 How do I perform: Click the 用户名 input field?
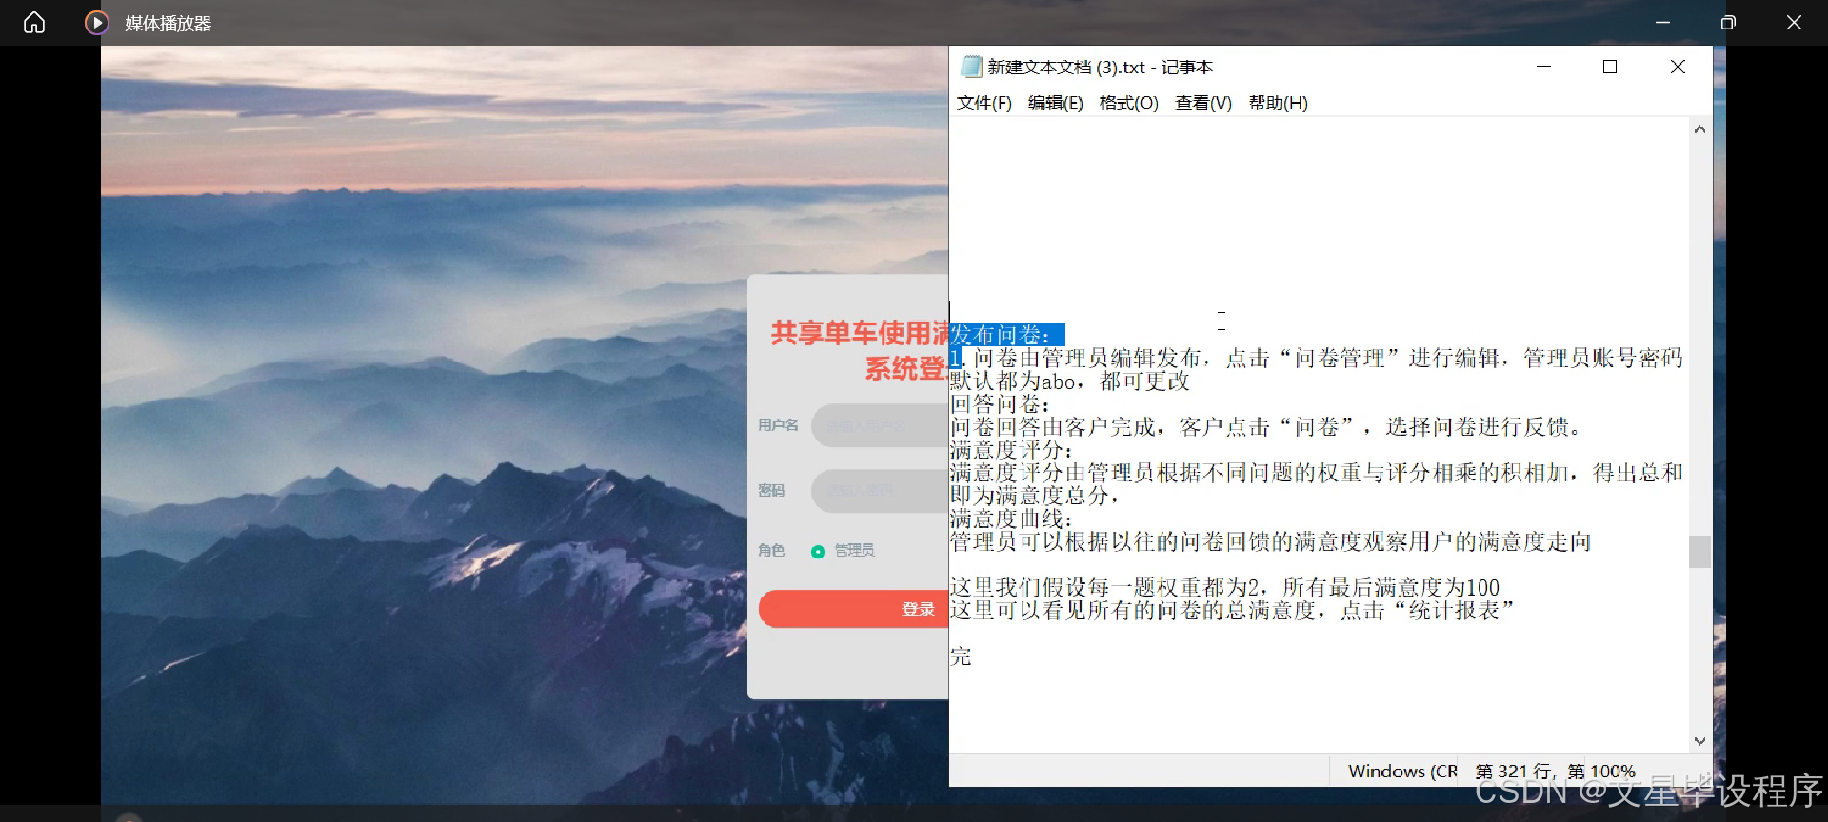(880, 425)
